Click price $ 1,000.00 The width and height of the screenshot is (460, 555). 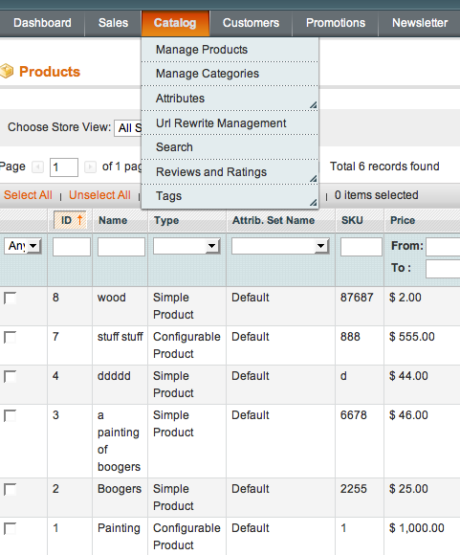pyautogui.click(x=416, y=528)
